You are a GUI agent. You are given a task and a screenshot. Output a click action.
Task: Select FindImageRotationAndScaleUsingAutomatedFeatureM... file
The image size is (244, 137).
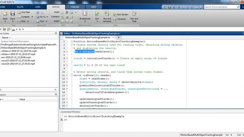[x=29, y=45]
